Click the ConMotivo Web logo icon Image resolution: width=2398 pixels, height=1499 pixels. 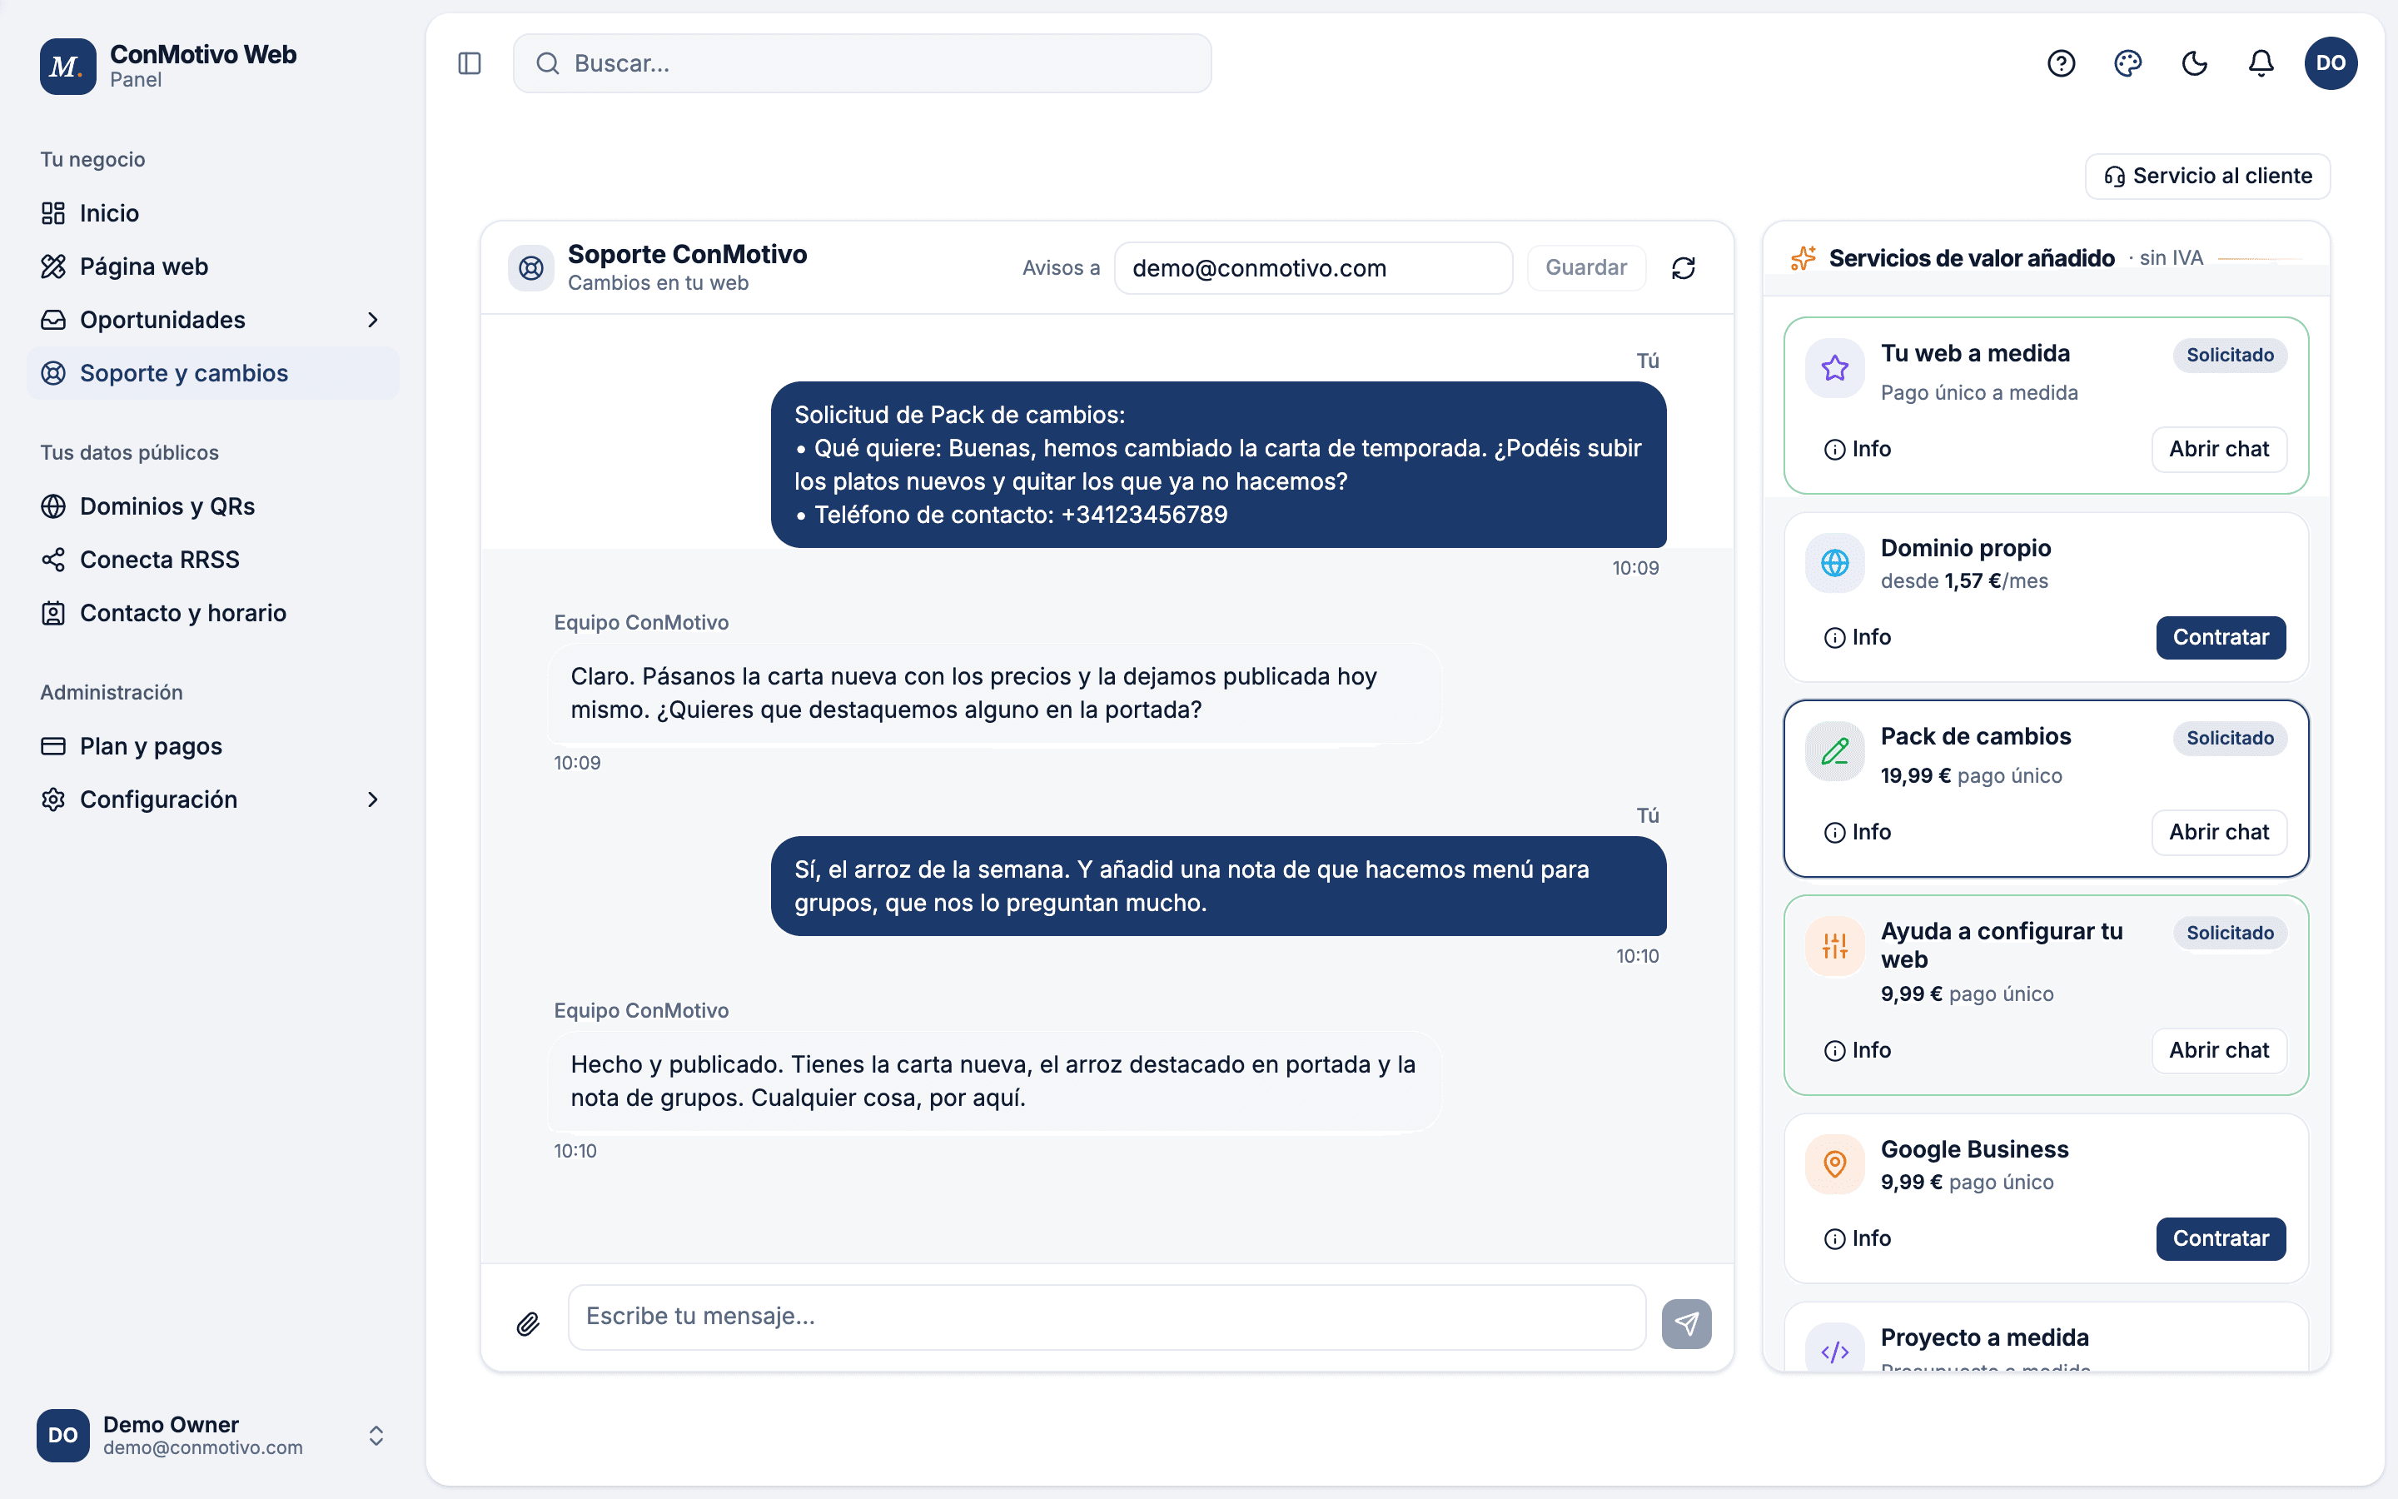67,66
